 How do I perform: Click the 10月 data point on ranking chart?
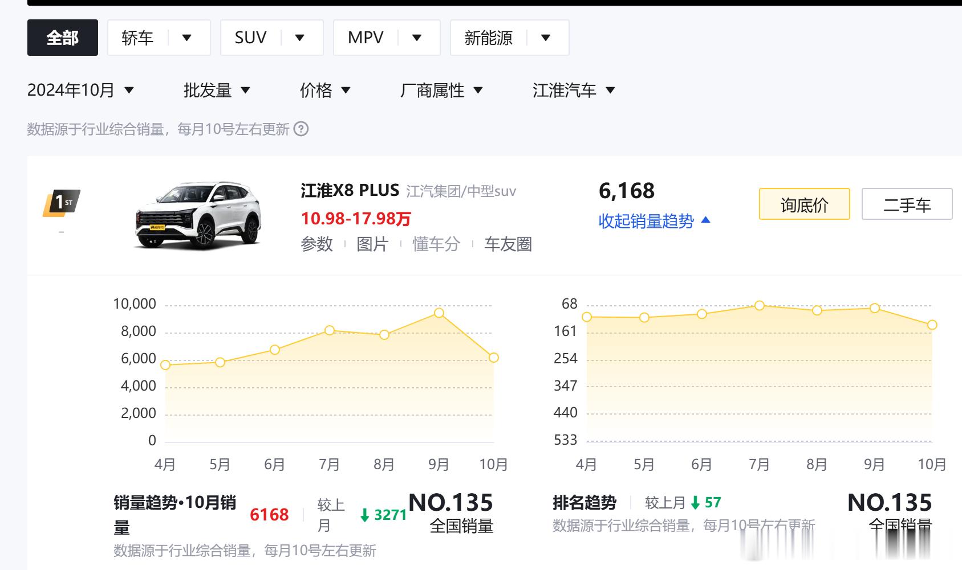click(932, 325)
